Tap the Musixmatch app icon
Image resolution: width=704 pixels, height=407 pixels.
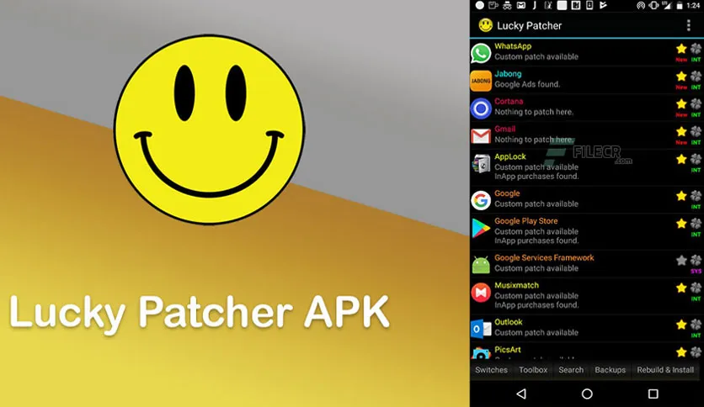click(480, 293)
